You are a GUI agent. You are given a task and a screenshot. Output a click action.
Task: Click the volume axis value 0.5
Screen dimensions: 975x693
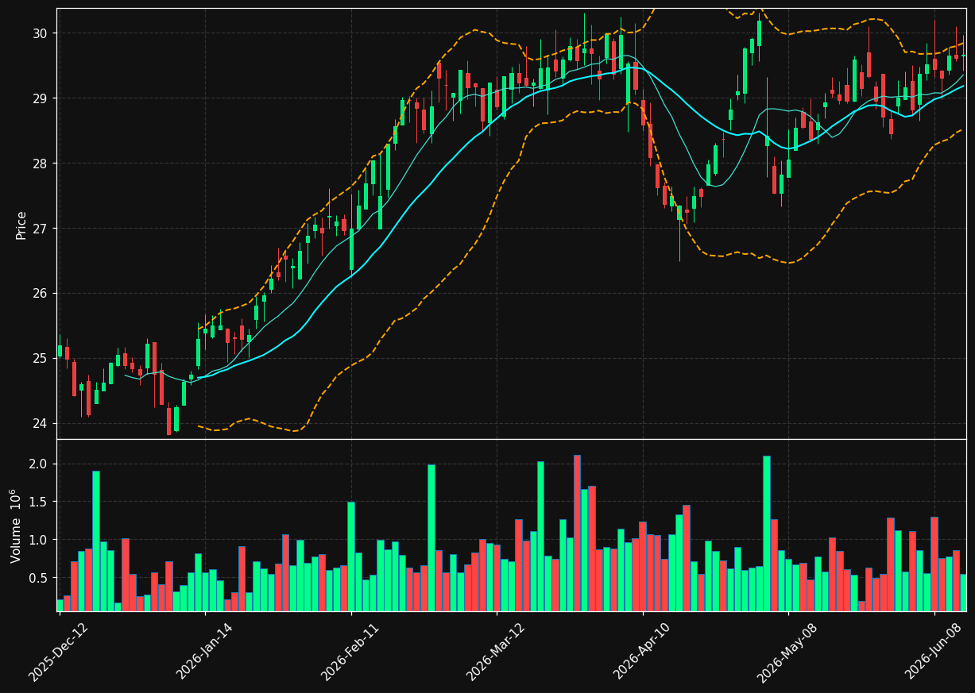click(39, 579)
